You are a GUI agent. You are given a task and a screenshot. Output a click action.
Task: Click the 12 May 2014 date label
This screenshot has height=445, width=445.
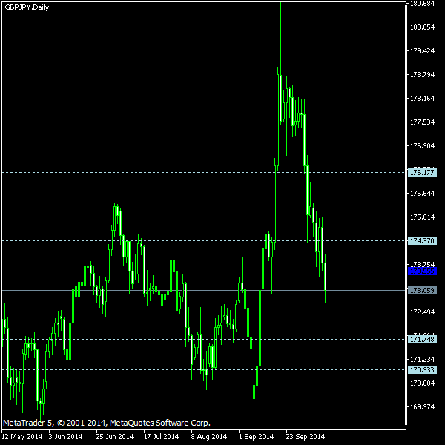22,437
